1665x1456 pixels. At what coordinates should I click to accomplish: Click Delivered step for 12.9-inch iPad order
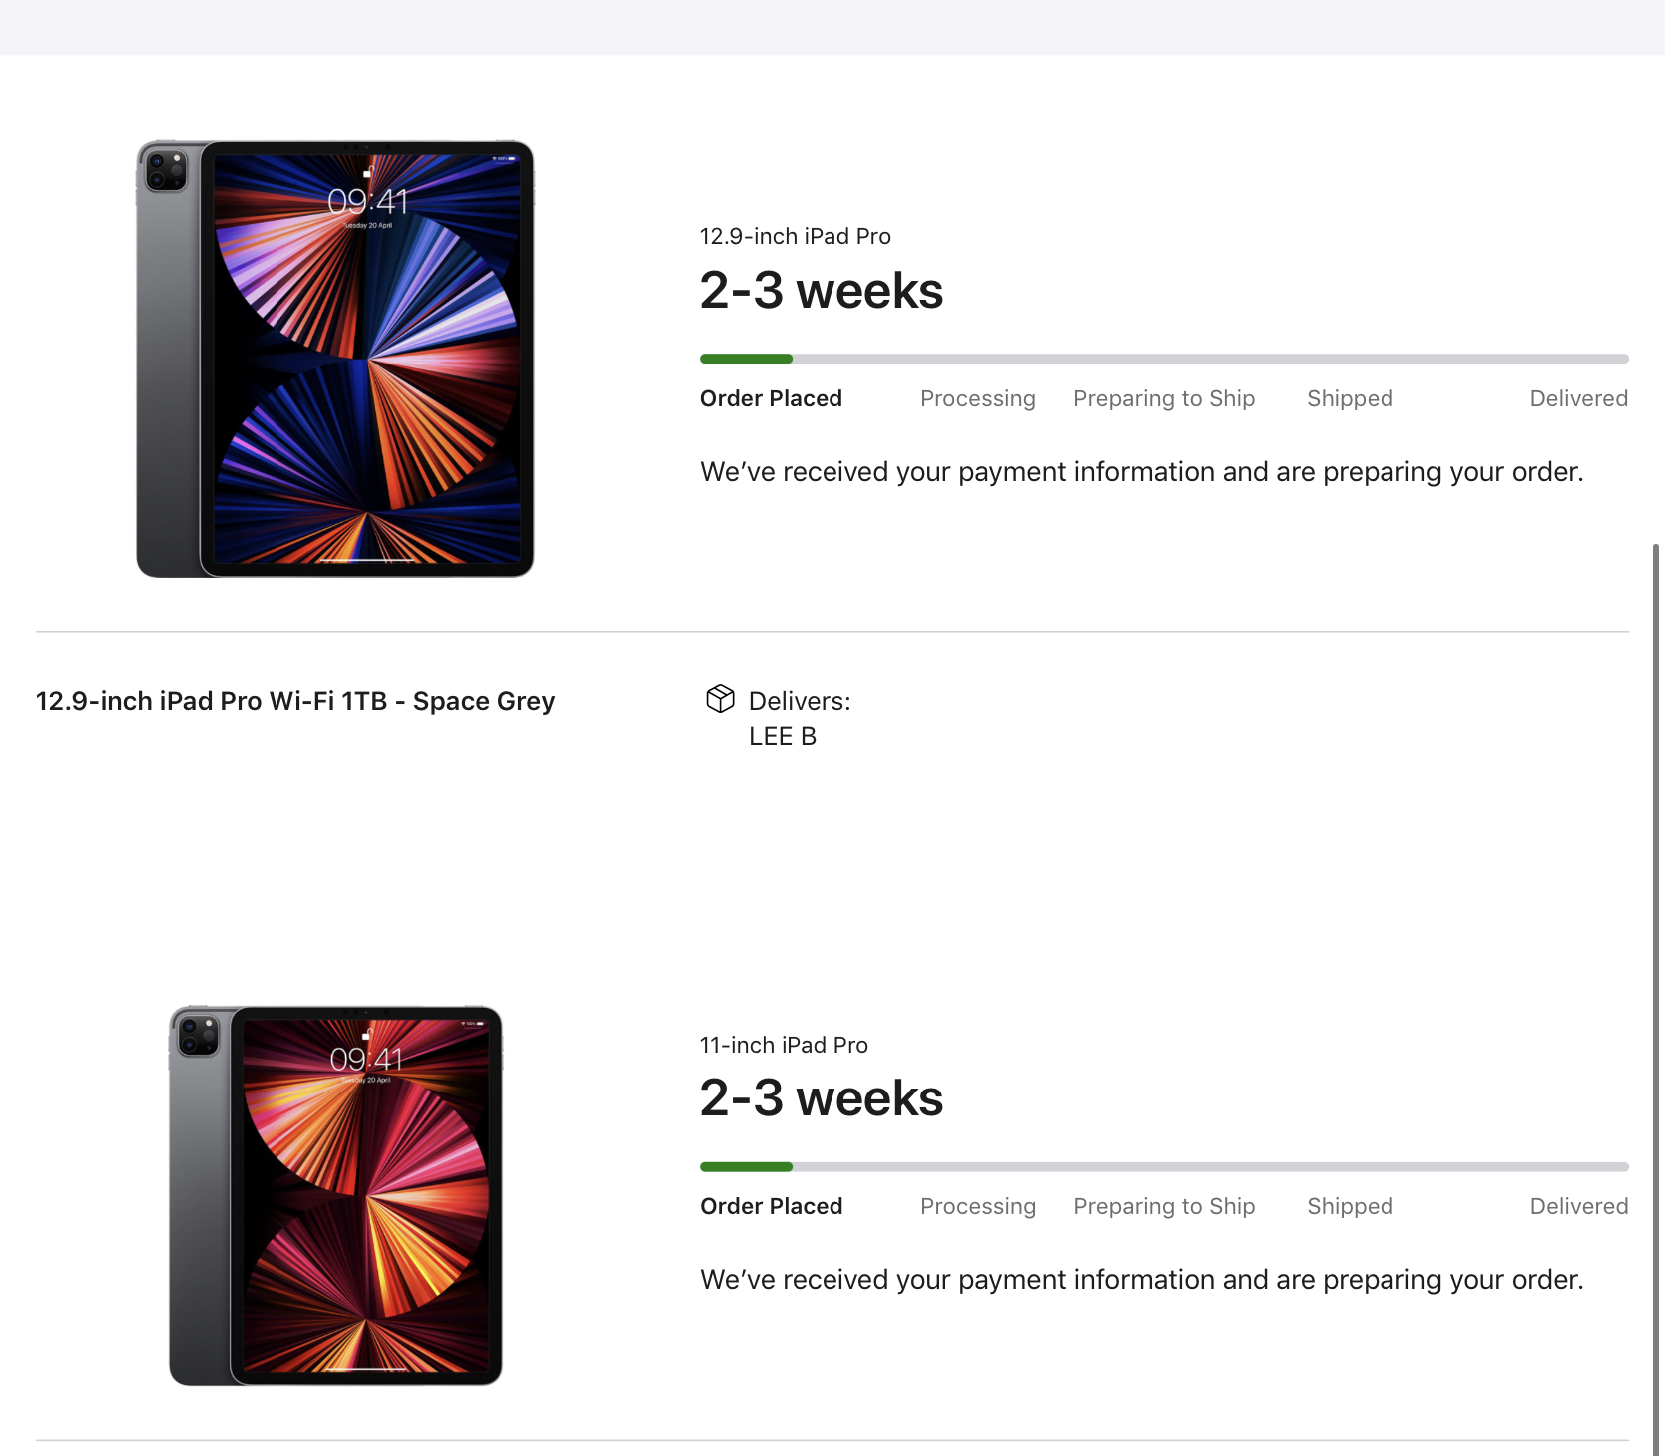1578,398
